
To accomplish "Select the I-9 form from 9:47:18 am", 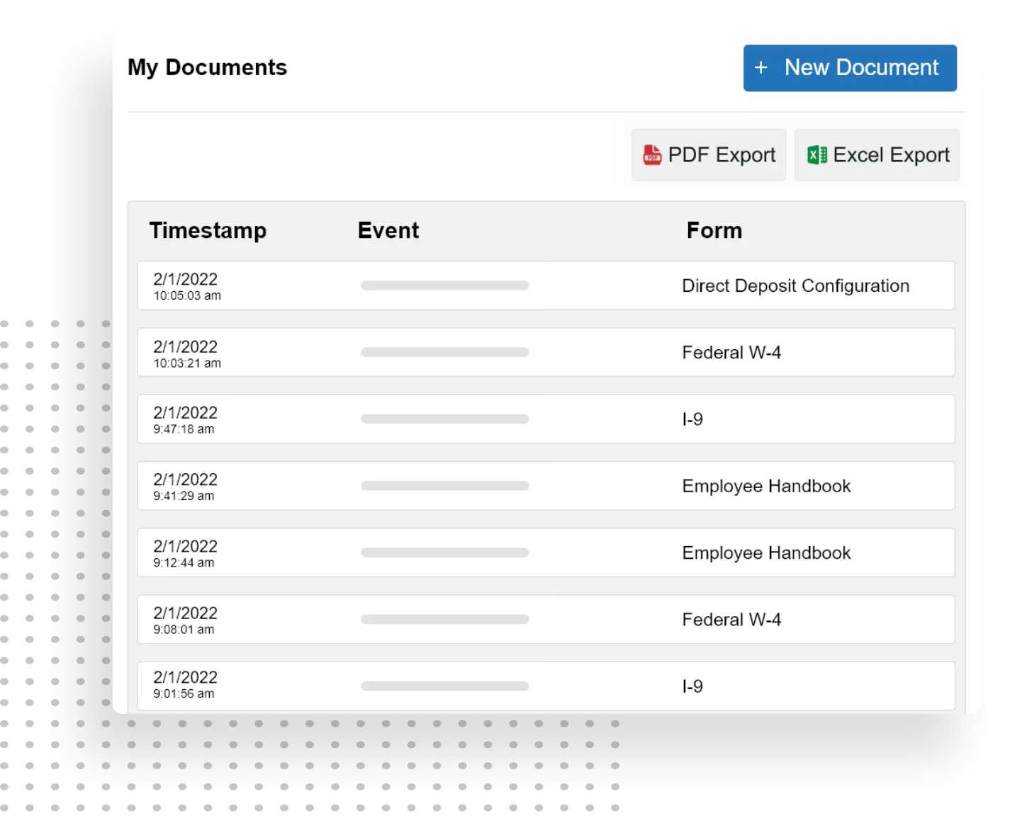I will tap(692, 419).
